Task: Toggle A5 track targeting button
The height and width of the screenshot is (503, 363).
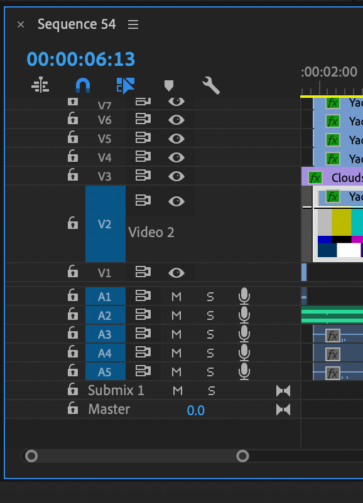Action: coord(106,372)
